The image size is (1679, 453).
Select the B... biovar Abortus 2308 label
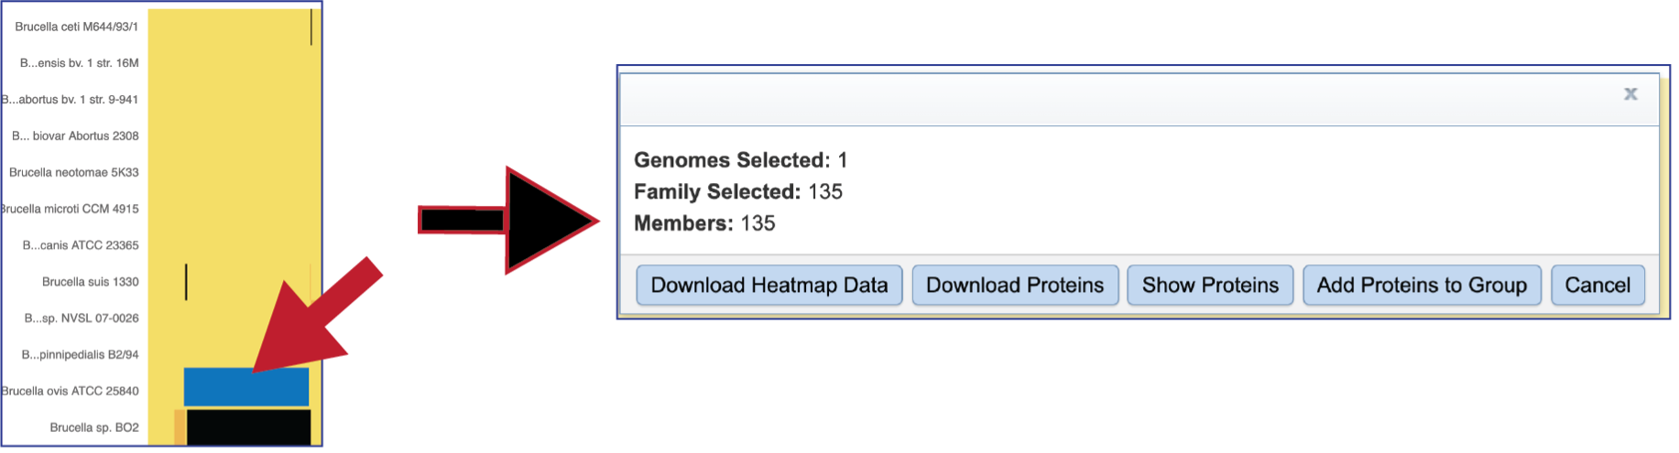tap(75, 135)
